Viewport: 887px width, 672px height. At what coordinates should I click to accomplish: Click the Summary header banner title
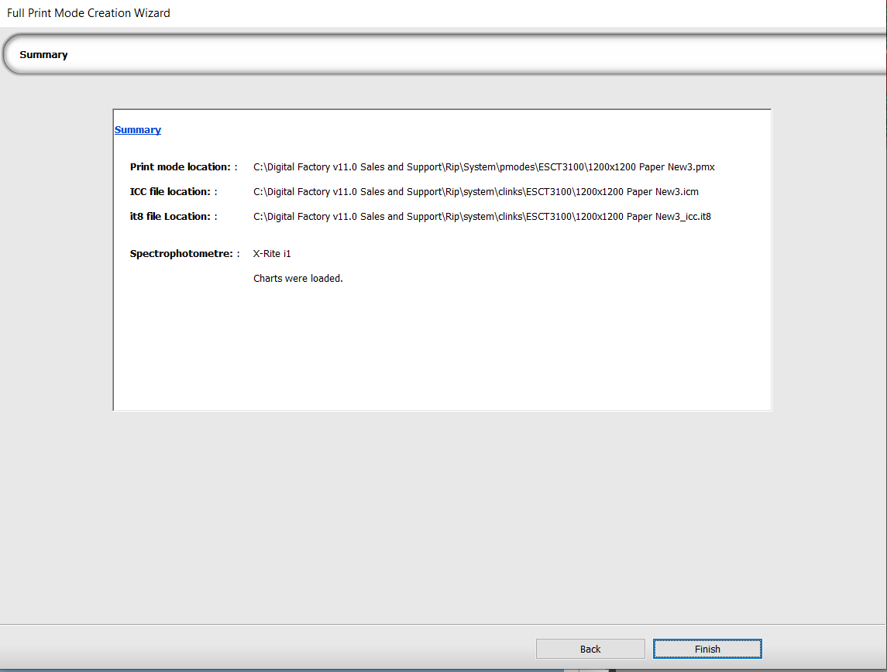[43, 55]
